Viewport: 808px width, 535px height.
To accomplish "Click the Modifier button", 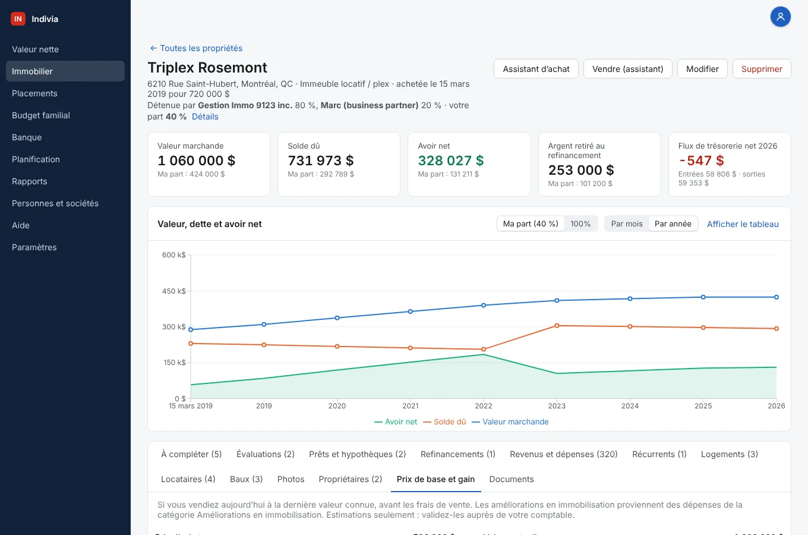I will click(703, 69).
